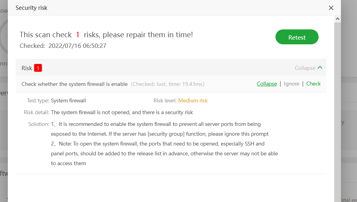The image size is (357, 202).
Task: Ignore the system firewall risk
Action: pos(292,84)
